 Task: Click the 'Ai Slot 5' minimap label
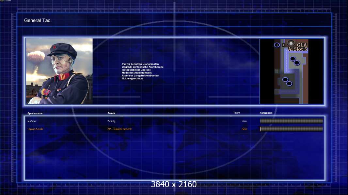click(x=297, y=49)
